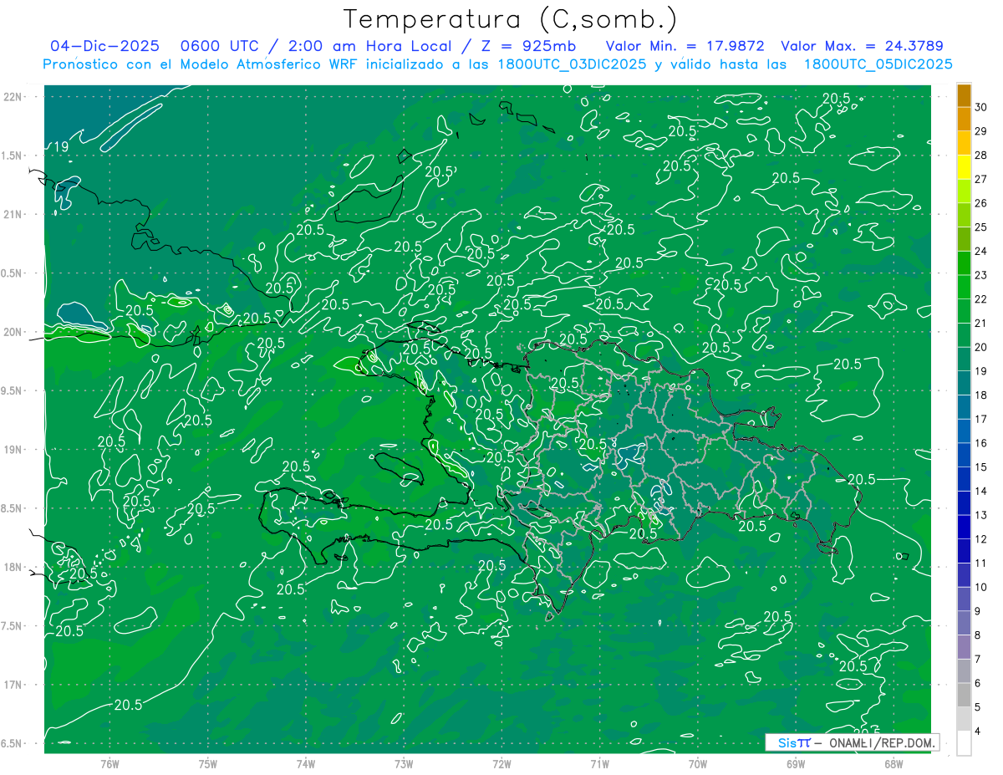
Task: Click the "76W" longitude axis label
Action: point(109,763)
